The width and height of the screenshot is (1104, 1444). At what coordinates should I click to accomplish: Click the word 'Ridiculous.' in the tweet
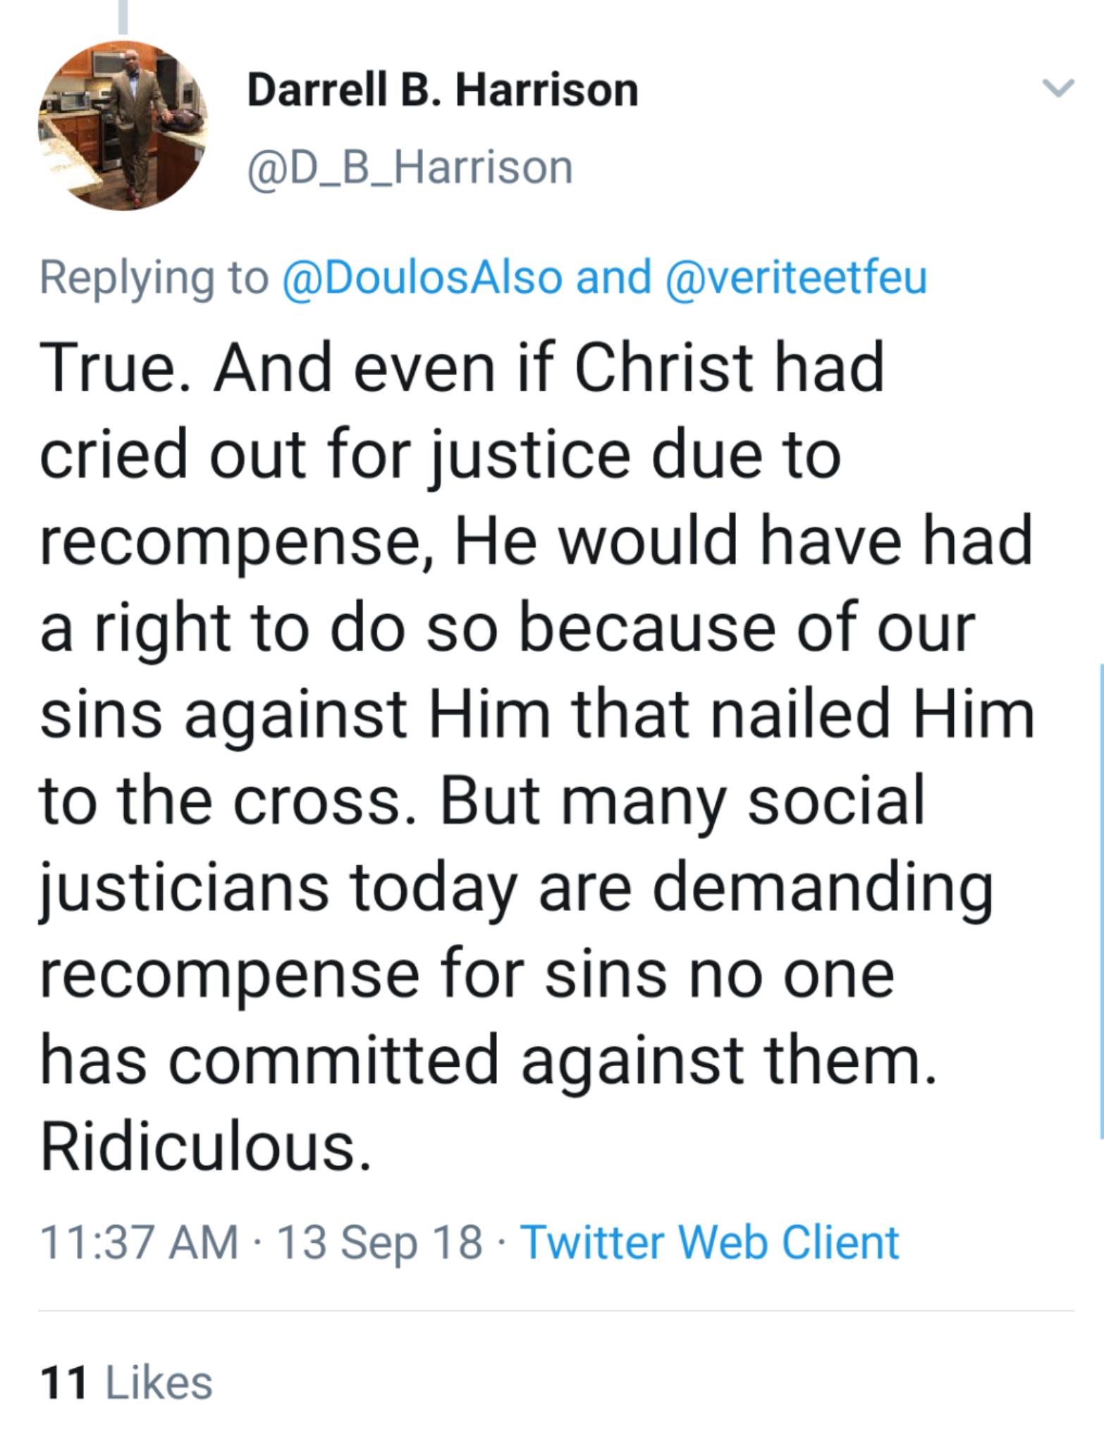click(x=205, y=1147)
